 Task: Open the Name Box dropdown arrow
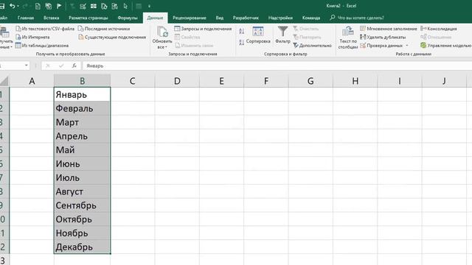click(27, 66)
